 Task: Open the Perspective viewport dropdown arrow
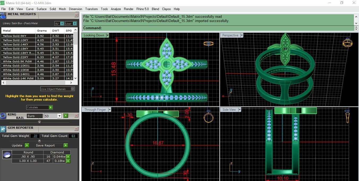pos(241,35)
